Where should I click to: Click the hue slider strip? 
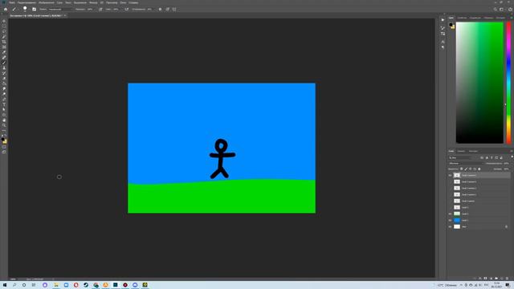point(508,83)
